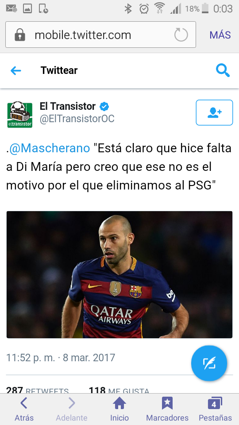Open the @Mascherano mention link
Viewport: 239px width, 425px height.
50,148
